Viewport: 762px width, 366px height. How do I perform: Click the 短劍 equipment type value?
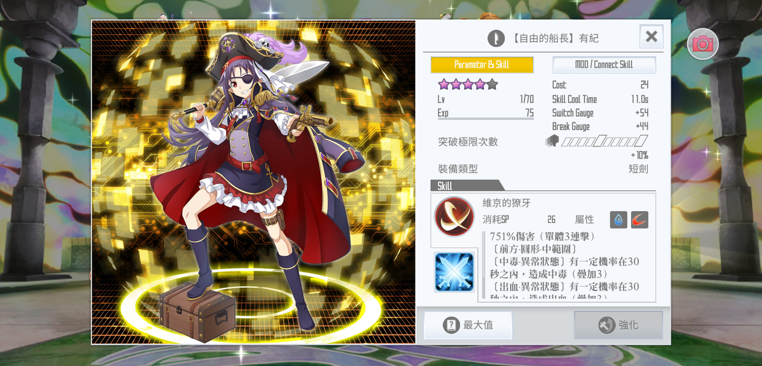[x=638, y=168]
